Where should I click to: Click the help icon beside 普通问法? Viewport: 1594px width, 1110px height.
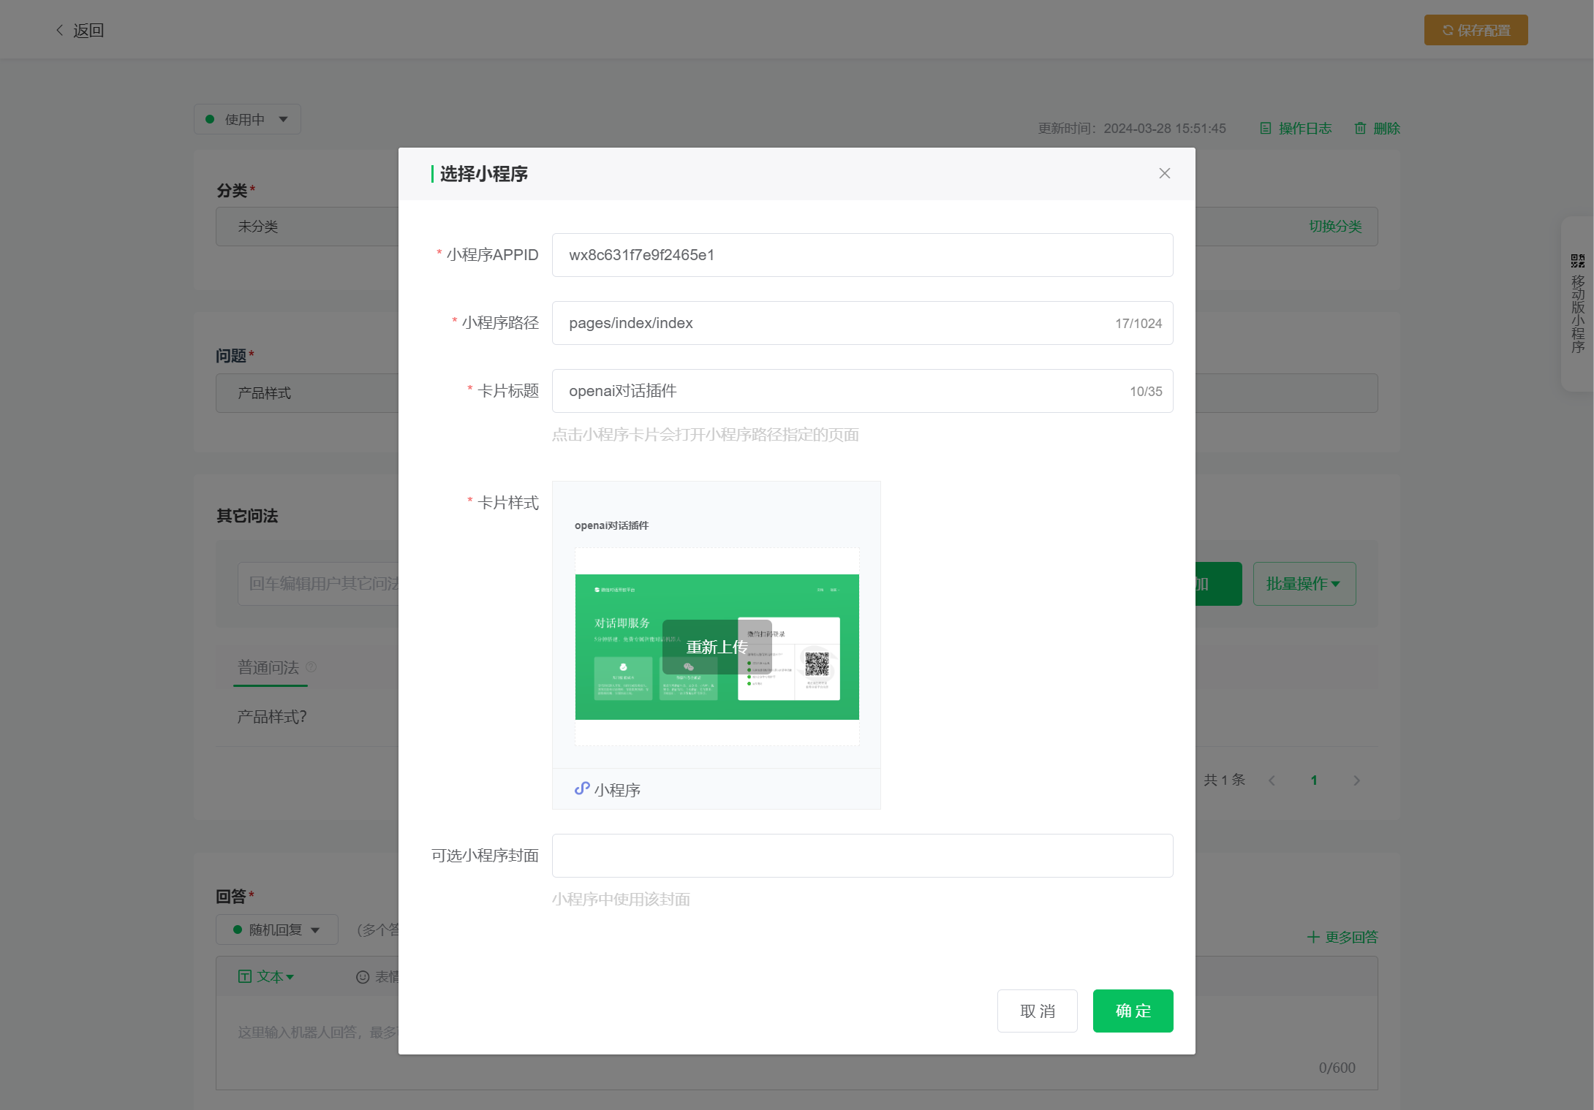pyautogui.click(x=311, y=666)
